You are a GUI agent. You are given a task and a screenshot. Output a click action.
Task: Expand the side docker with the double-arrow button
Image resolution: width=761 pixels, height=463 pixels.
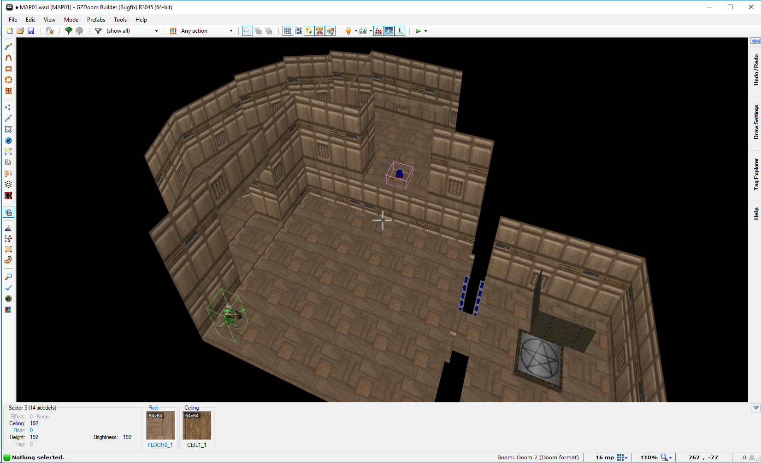pyautogui.click(x=755, y=41)
